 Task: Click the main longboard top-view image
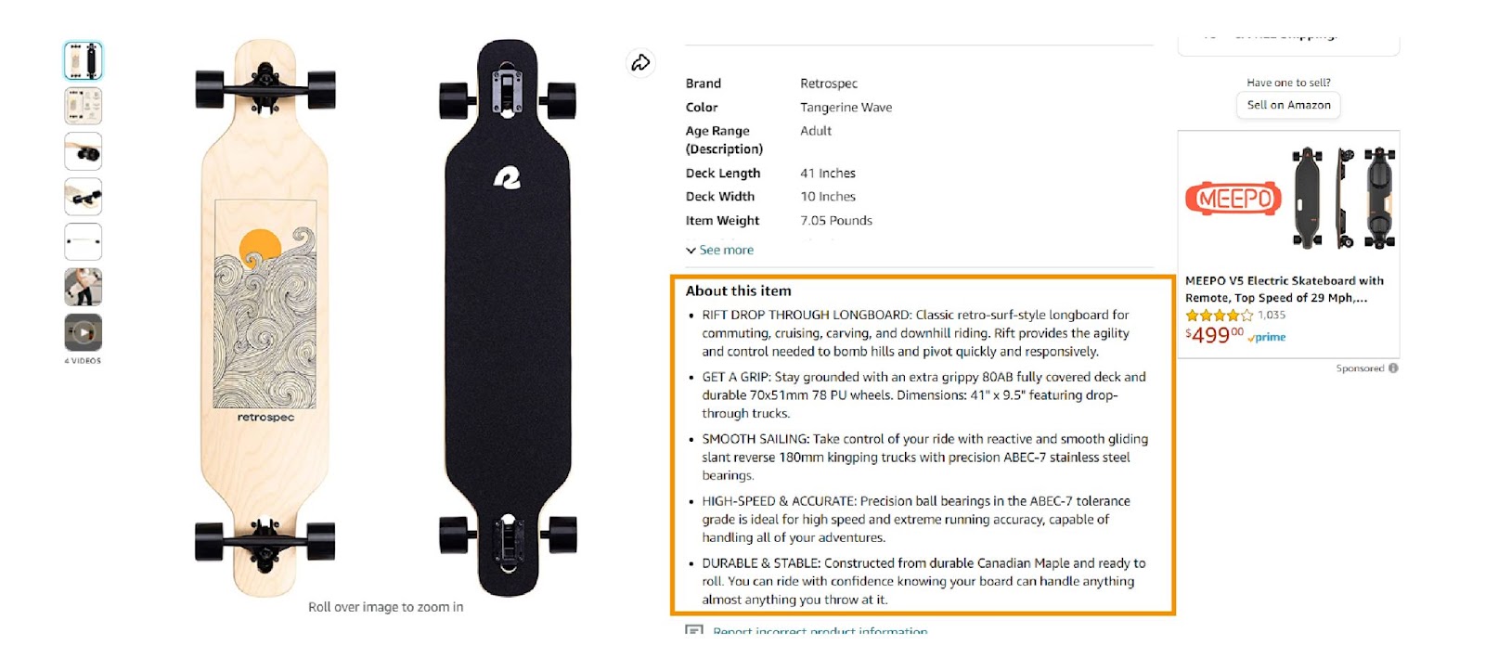point(265,317)
